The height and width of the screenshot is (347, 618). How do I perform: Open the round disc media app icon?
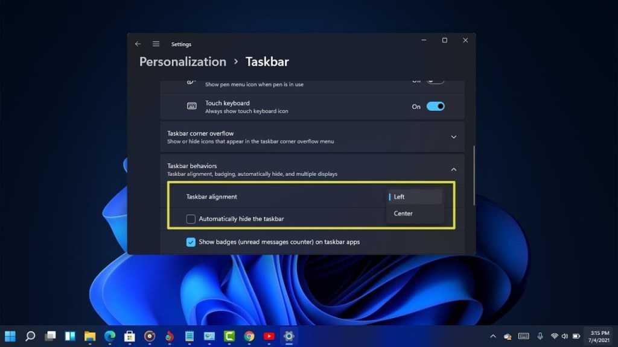click(150, 336)
